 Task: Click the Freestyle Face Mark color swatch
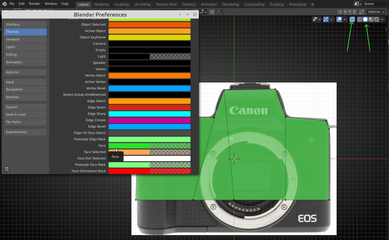click(150, 165)
